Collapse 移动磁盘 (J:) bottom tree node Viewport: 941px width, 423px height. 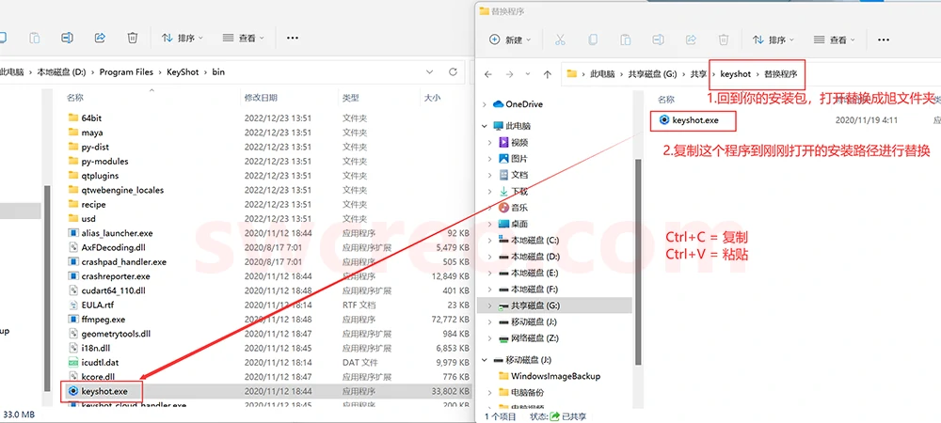coord(485,360)
